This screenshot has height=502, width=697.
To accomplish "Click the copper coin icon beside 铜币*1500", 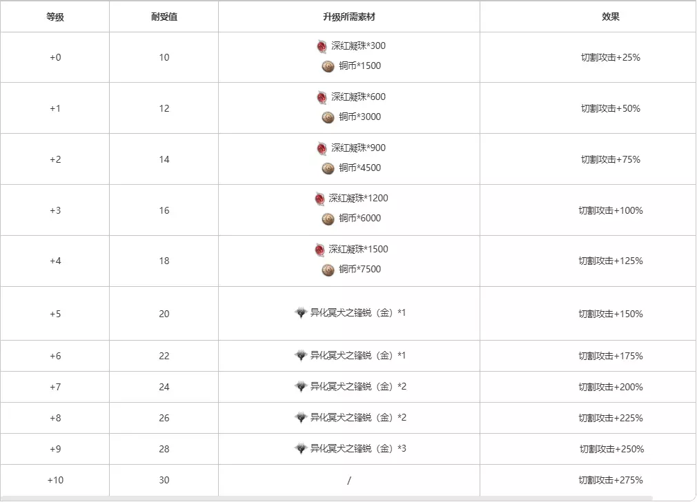I will click(328, 66).
